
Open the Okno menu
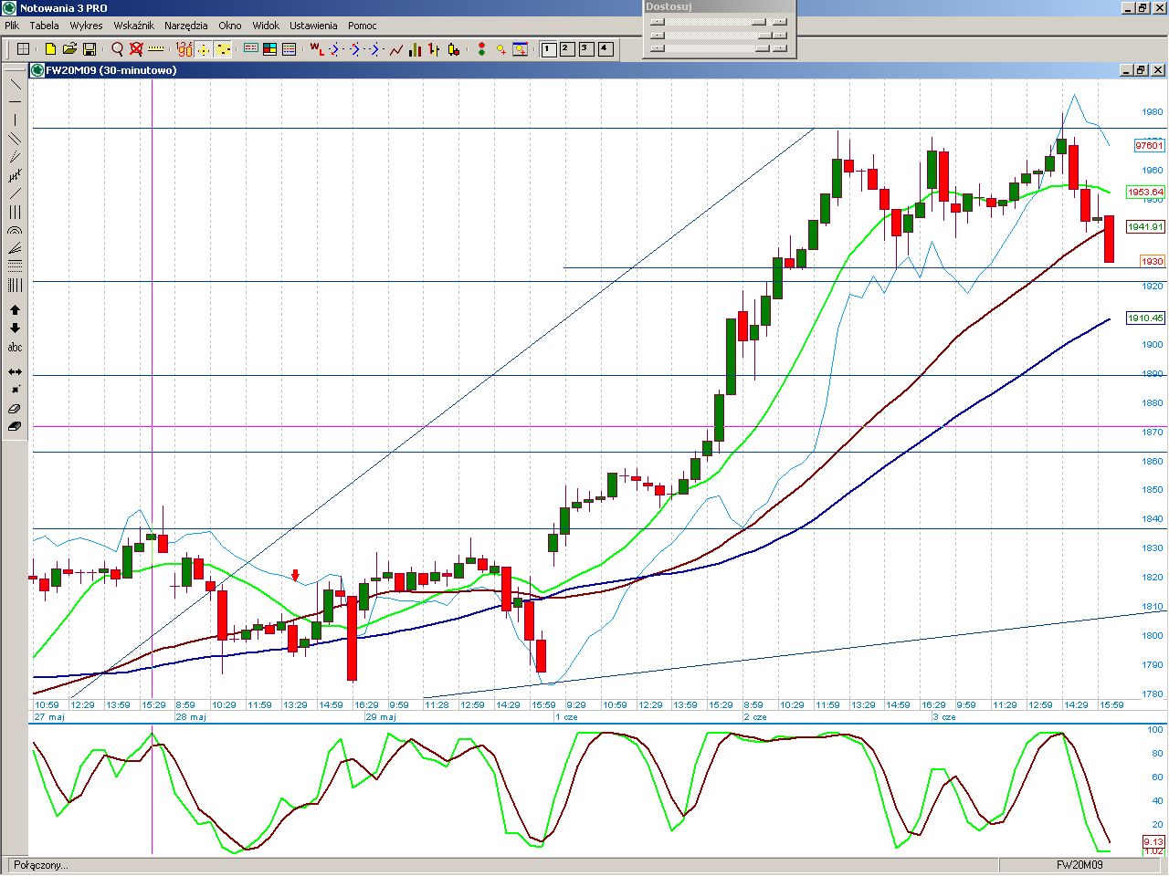pos(230,26)
